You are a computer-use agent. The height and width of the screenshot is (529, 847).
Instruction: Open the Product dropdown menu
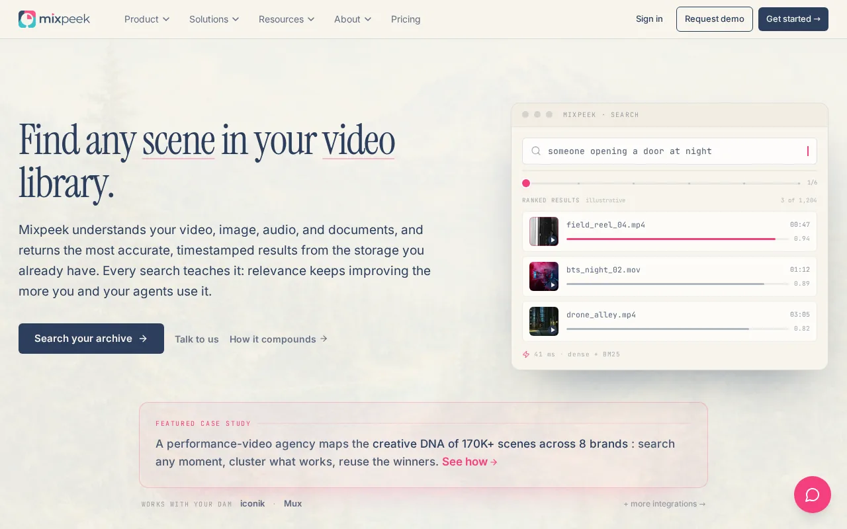pos(147,19)
